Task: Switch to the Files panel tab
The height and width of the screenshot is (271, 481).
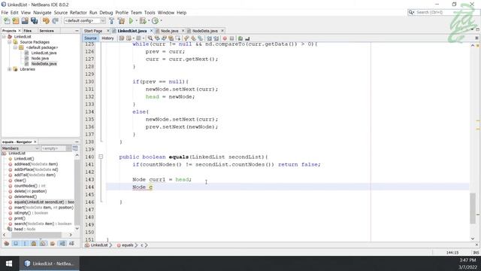Action: [x=28, y=31]
